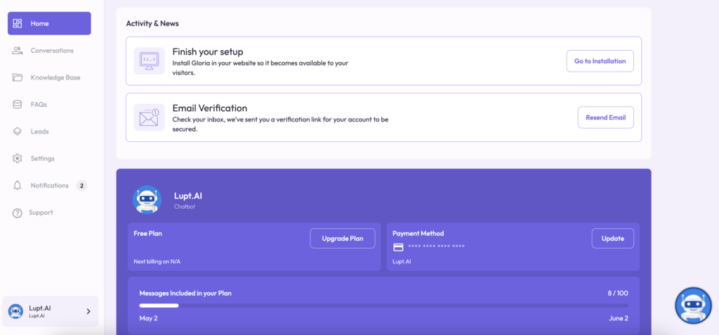Click the Leads layers icon
The height and width of the screenshot is (335, 719).
tap(18, 131)
